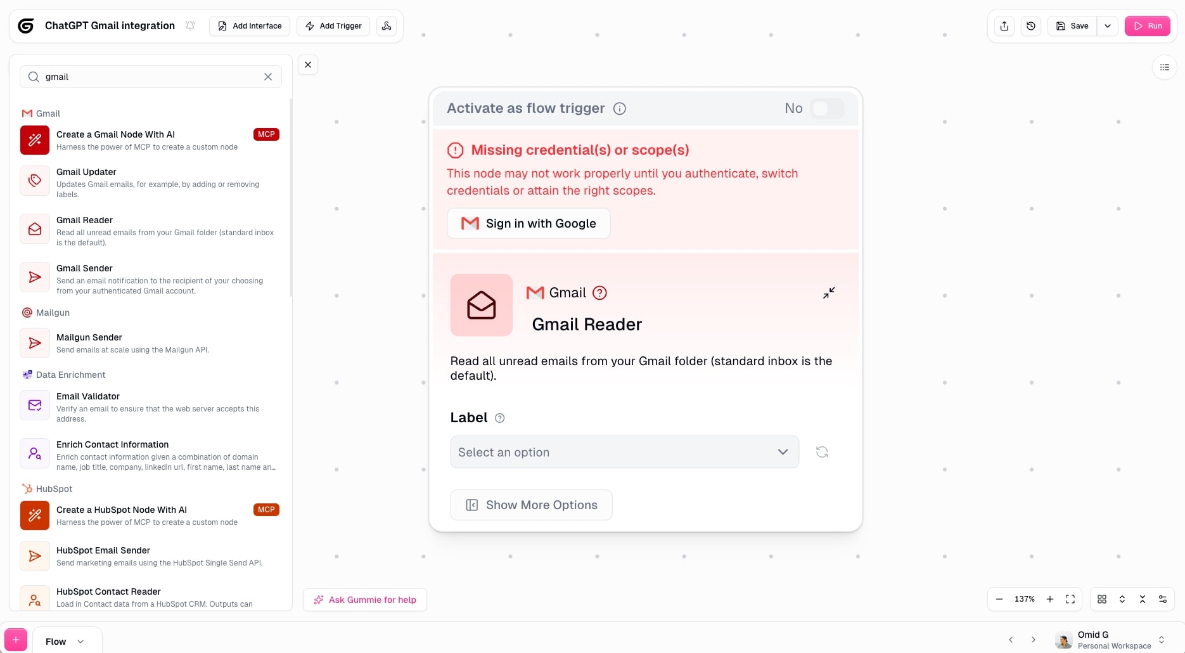Toggle Activate as flow trigger switch
This screenshot has width=1185, height=653.
click(828, 108)
